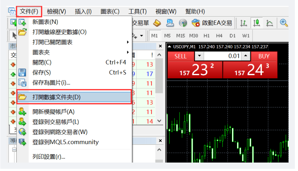Select 打開離線歷史數據(O) entry
The image size is (298, 171).
tap(74, 32)
